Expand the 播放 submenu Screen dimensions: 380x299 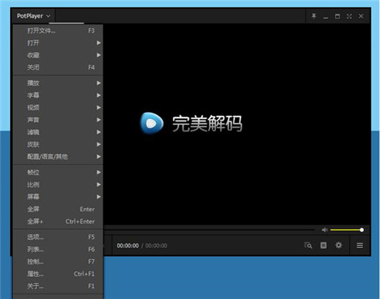tap(58, 83)
